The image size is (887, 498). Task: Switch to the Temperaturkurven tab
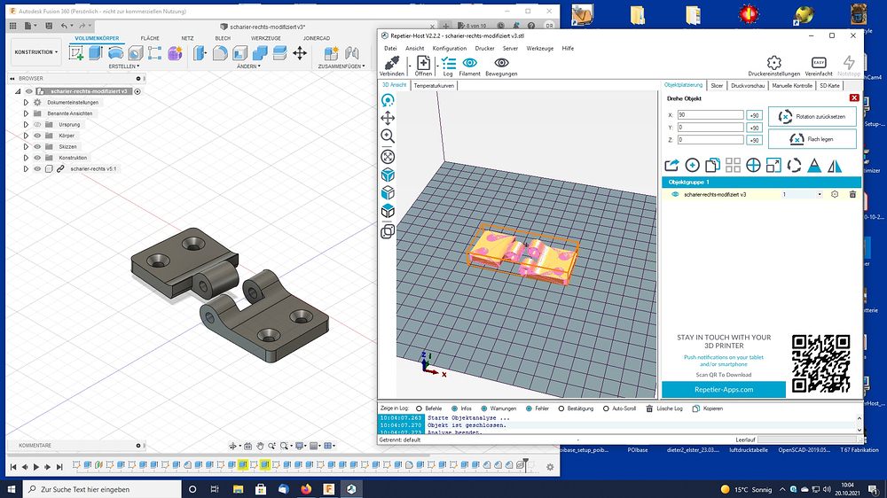(434, 86)
